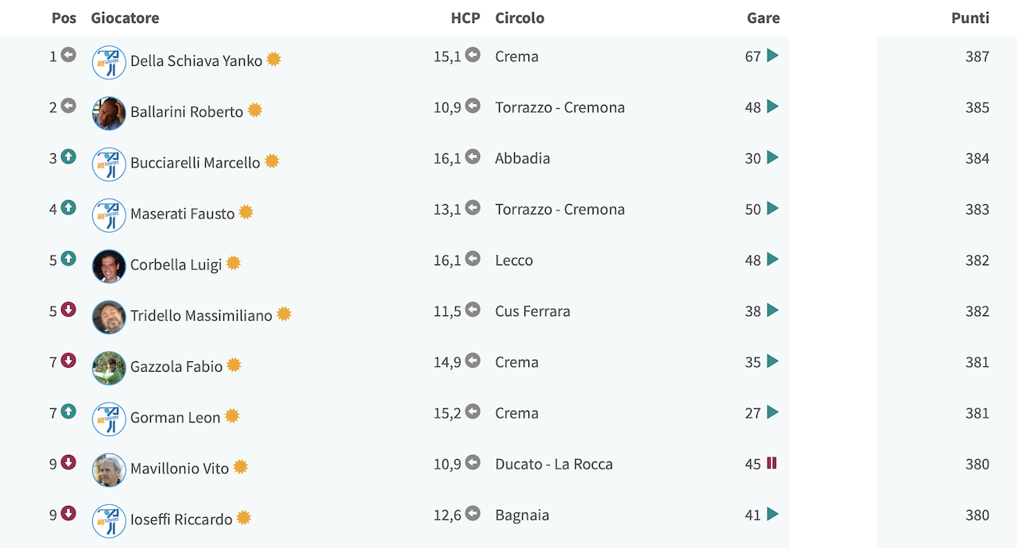Click the red down arrow beside Gazzola Fabio
Image resolution: width=1017 pixels, height=548 pixels.
68,361
